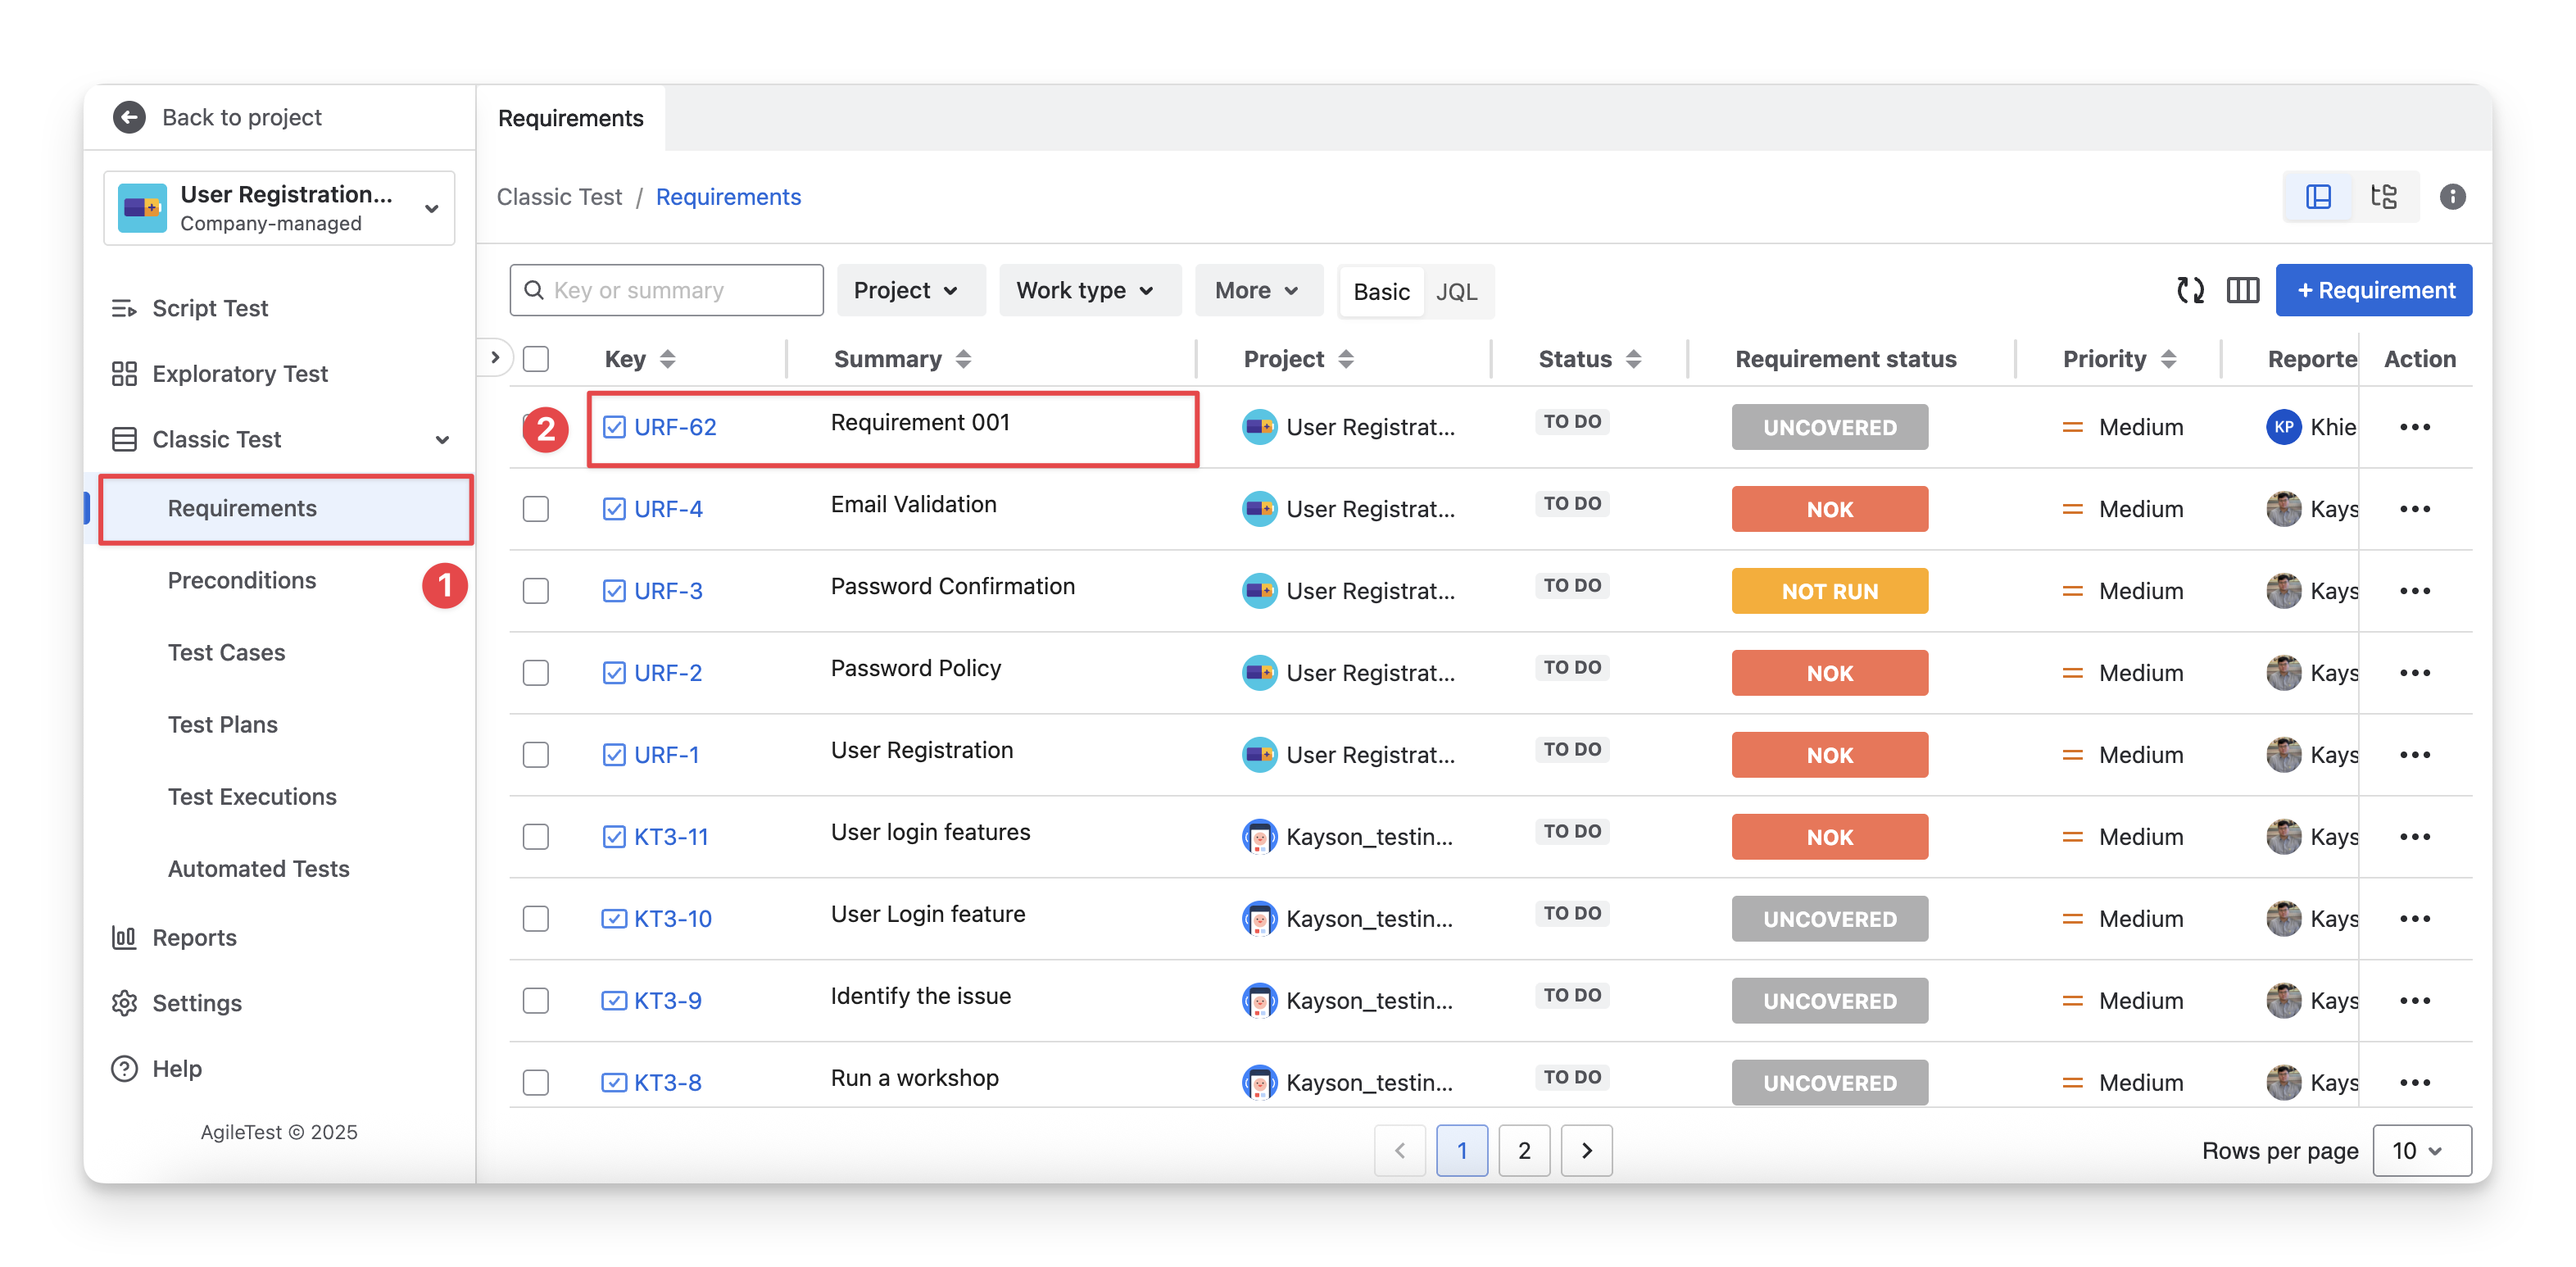The image size is (2576, 1267).
Task: Open Rows per page dropdown
Action: pyautogui.click(x=2420, y=1150)
